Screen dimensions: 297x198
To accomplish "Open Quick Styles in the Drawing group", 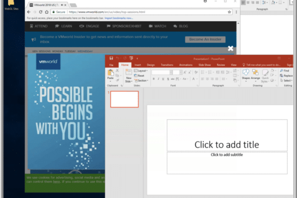I will coord(265,76).
